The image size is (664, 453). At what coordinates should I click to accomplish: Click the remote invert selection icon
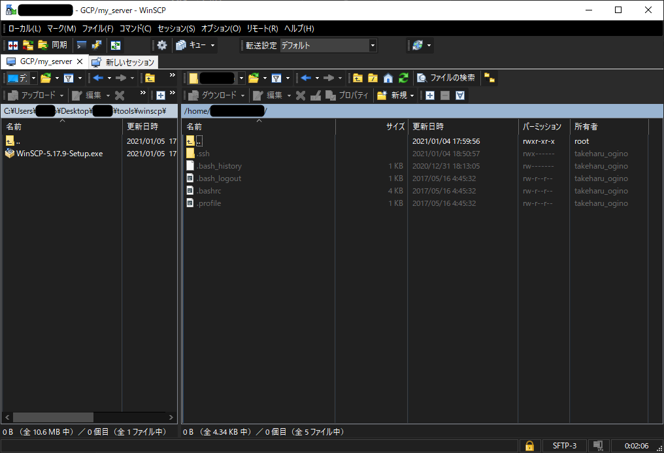(x=460, y=95)
